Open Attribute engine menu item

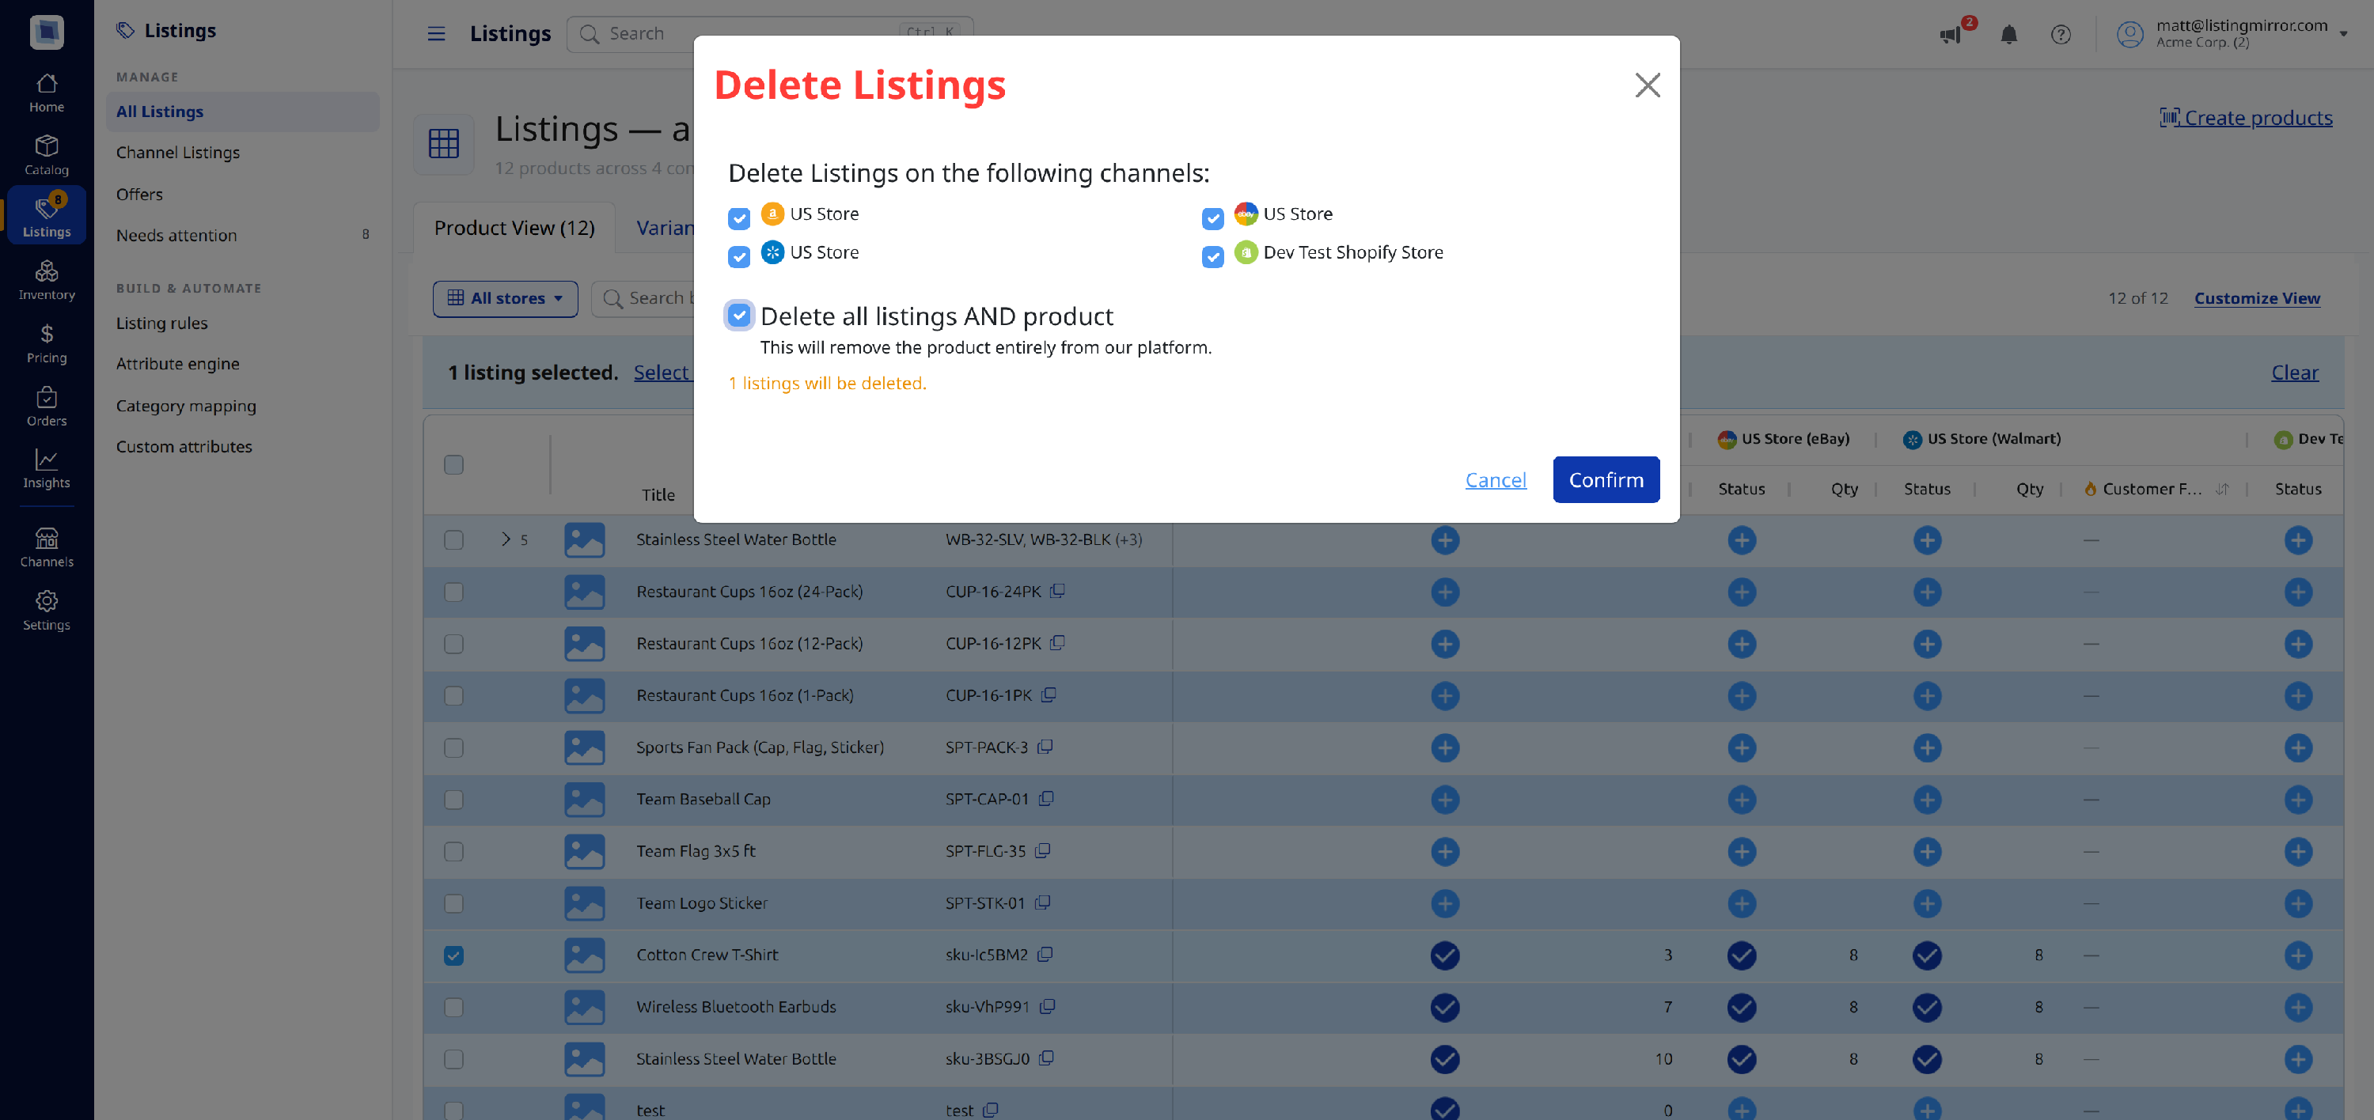point(177,364)
